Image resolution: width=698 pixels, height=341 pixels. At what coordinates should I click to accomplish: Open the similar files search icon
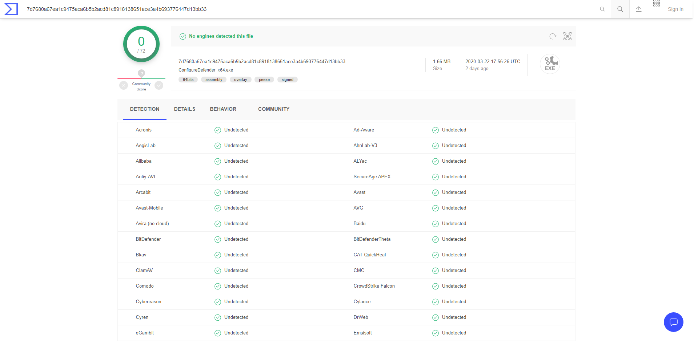pyautogui.click(x=567, y=36)
